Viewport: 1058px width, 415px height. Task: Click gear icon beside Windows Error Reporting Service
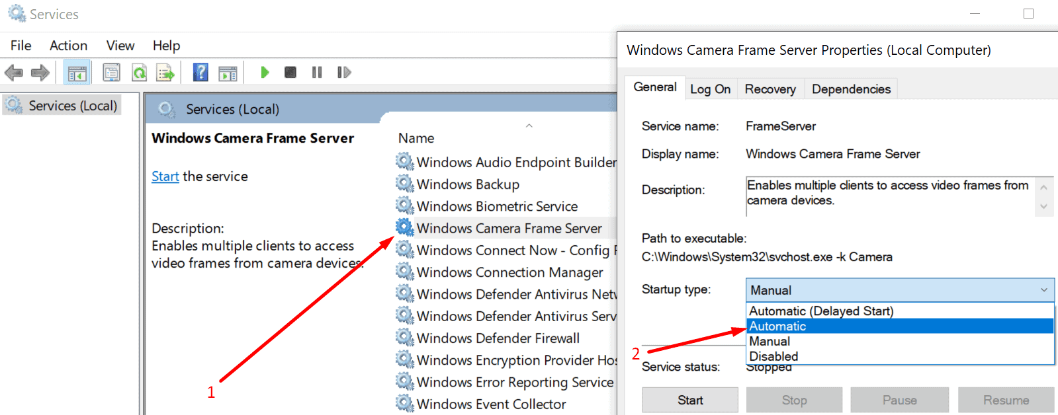click(404, 381)
